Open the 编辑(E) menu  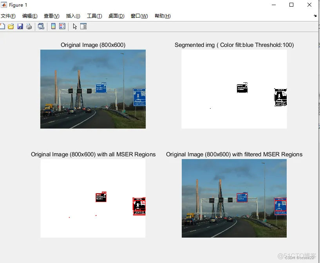point(30,16)
